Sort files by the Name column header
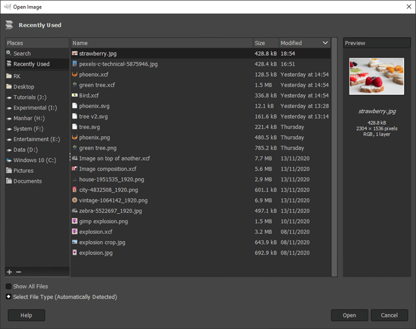The width and height of the screenshot is (416, 329). click(x=162, y=43)
